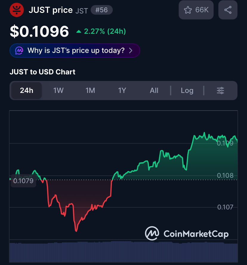Add JST to watchlist star icon

pos(188,10)
